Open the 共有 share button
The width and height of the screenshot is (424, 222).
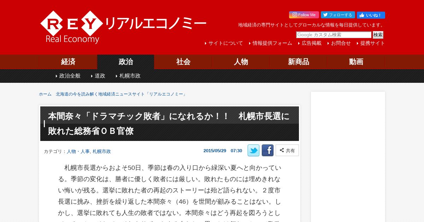(x=287, y=150)
